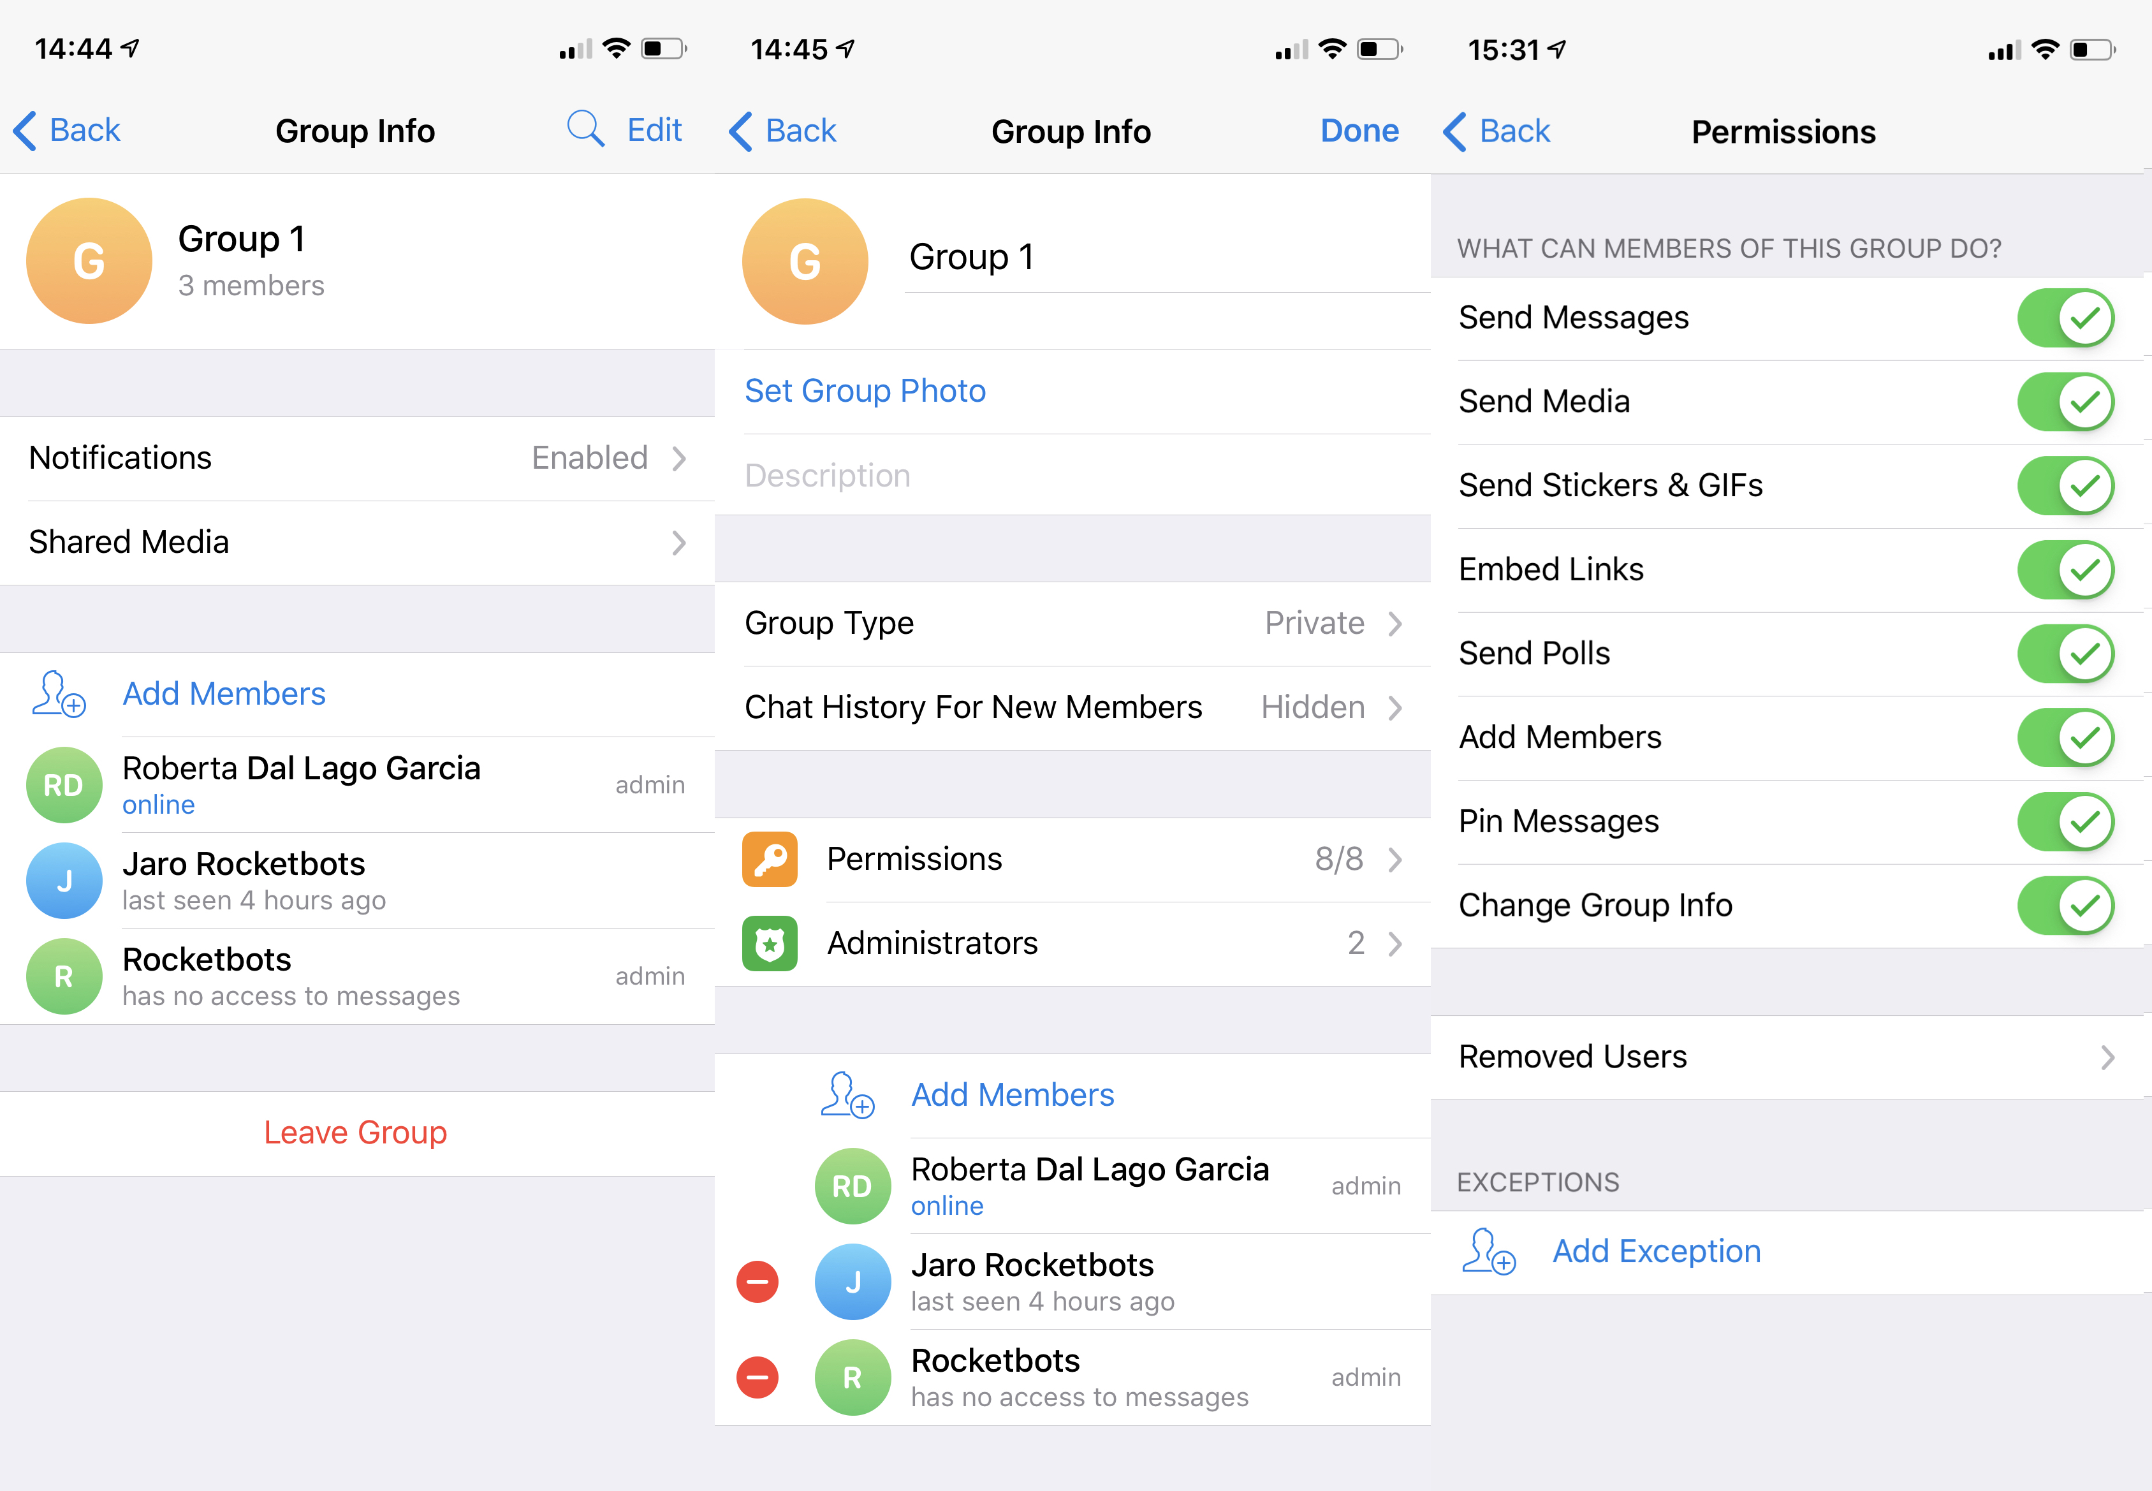Select Notifications Enabled setting
The width and height of the screenshot is (2152, 1491).
(x=360, y=456)
